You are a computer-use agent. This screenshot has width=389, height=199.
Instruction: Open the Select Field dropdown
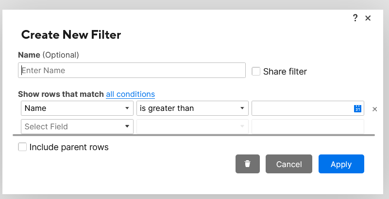pos(77,126)
